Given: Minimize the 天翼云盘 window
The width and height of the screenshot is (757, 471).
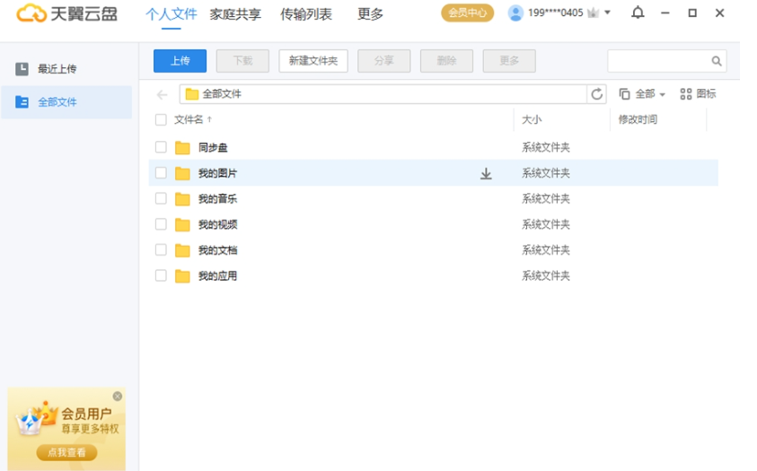Looking at the screenshot, I should pos(665,13).
